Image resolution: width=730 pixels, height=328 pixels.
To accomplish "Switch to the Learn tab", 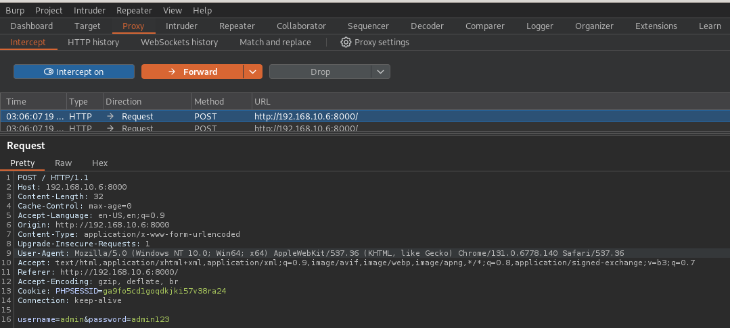I will (x=710, y=26).
